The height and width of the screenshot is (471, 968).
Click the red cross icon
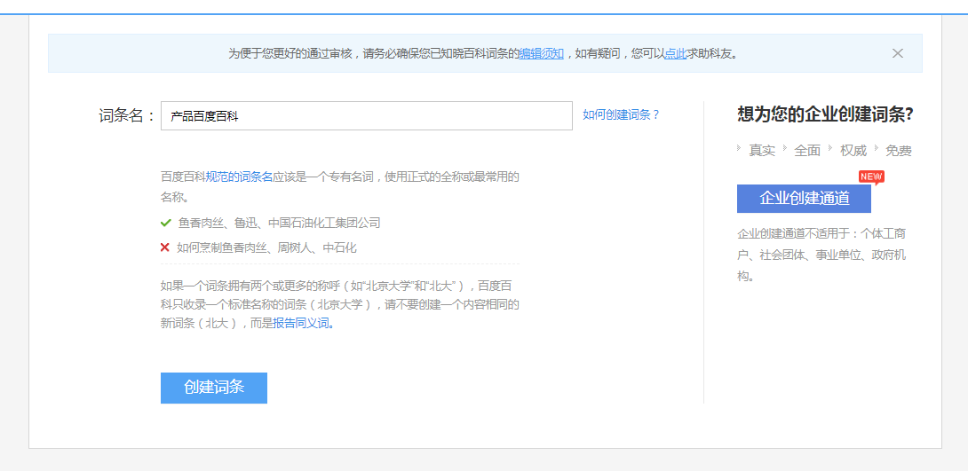pos(165,247)
